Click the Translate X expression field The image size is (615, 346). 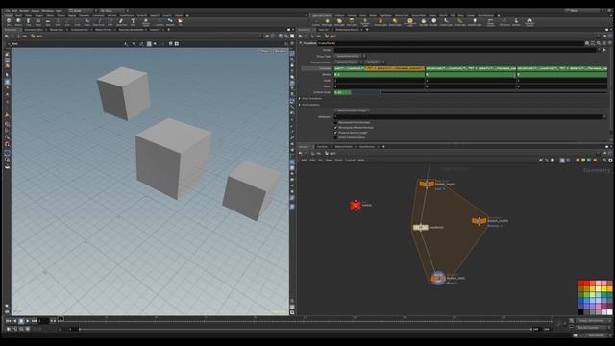(380, 68)
